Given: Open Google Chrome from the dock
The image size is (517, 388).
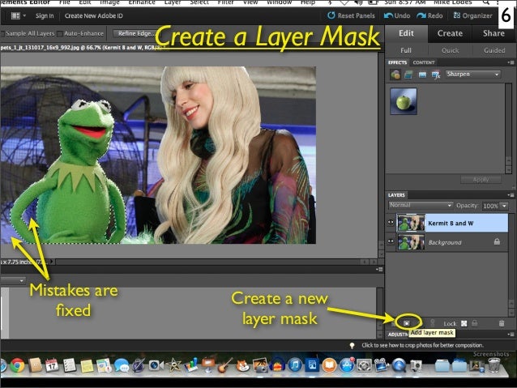Looking at the screenshot, I should tap(15, 366).
